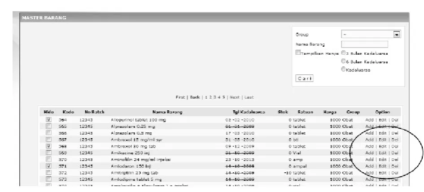Go to the First page link
The height and width of the screenshot is (192, 424).
coord(180,97)
